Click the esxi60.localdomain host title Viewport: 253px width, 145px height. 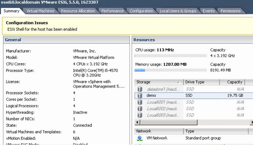click(x=50, y=2)
